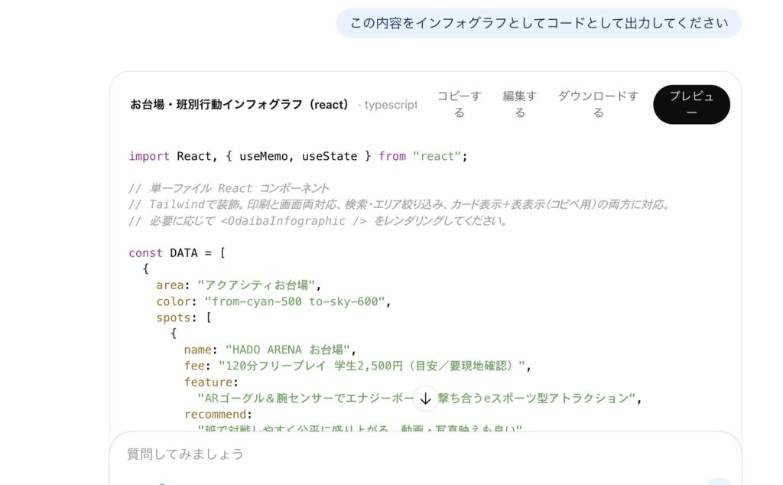The width and height of the screenshot is (783, 485).
Task: Click コピーする to copy the code
Action: 459,104
